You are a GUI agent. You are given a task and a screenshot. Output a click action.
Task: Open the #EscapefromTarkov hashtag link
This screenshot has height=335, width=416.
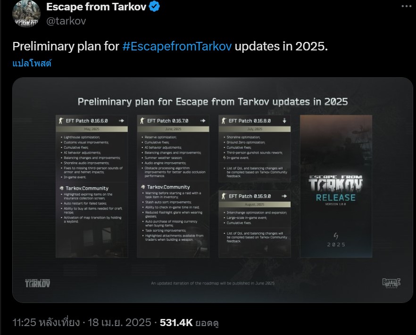(177, 46)
